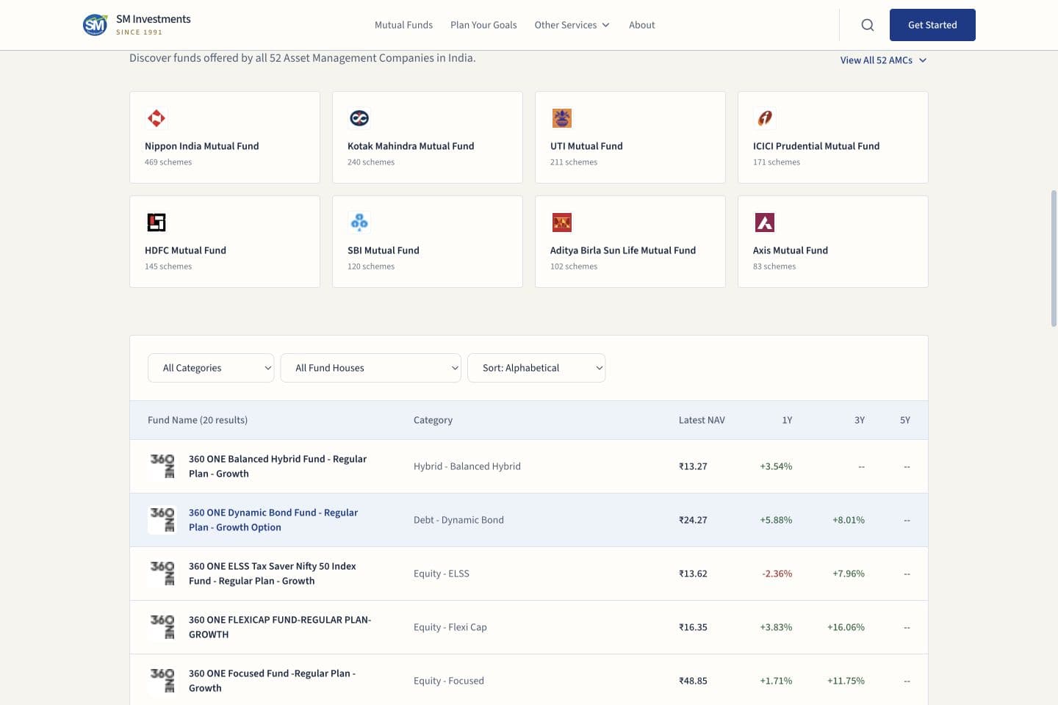Open 360 ONE Focused Fund link

(273, 681)
